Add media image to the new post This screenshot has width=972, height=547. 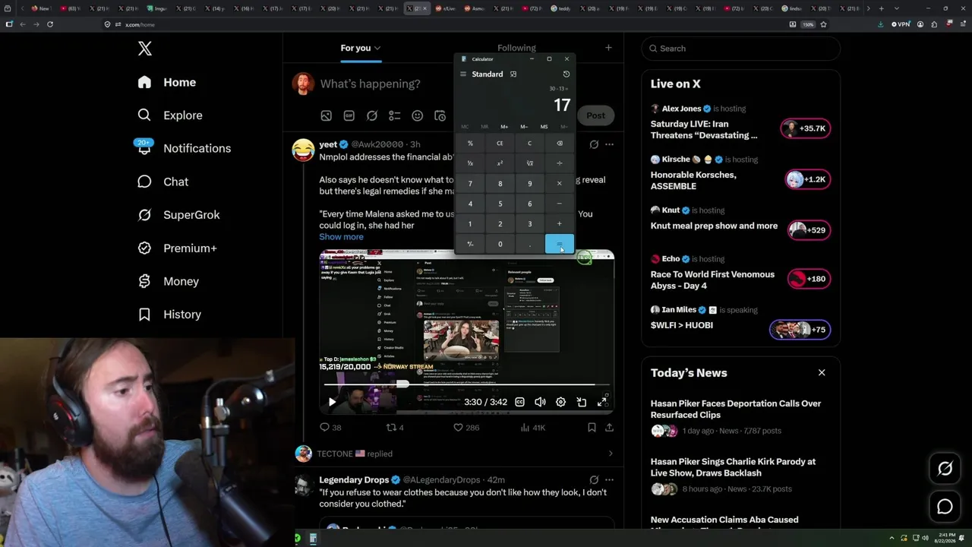click(326, 115)
